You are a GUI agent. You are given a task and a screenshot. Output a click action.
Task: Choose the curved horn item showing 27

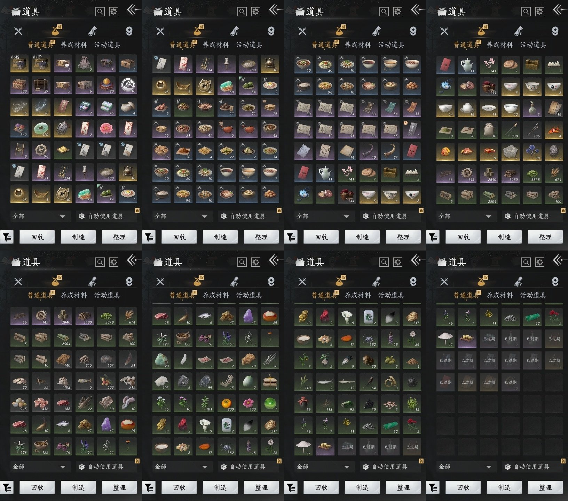click(x=390, y=151)
